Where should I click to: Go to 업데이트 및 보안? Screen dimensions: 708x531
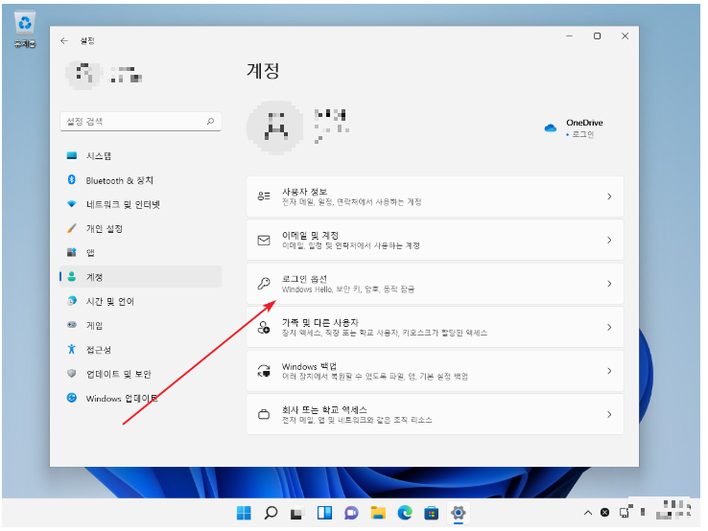(140, 374)
